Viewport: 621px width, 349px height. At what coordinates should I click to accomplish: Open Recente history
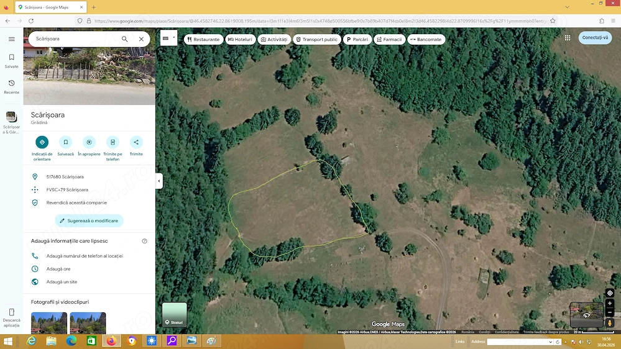tap(11, 87)
